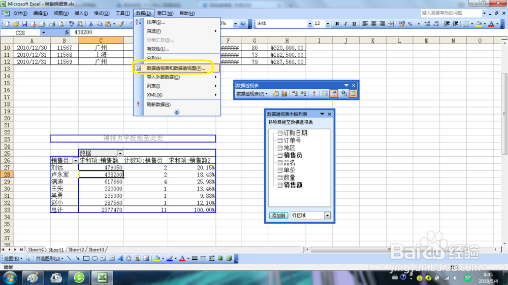
Task: Select 销售额 in the field list
Action: [293, 185]
